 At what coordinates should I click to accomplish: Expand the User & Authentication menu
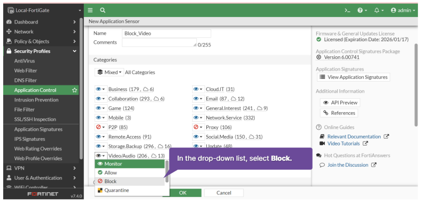pos(41,178)
